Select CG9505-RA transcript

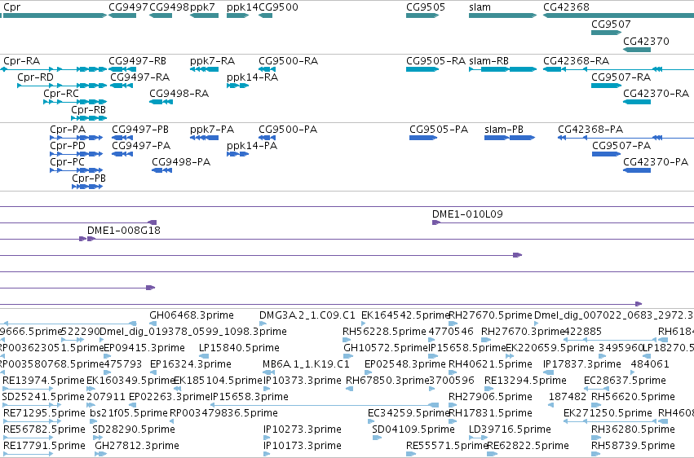[422, 69]
